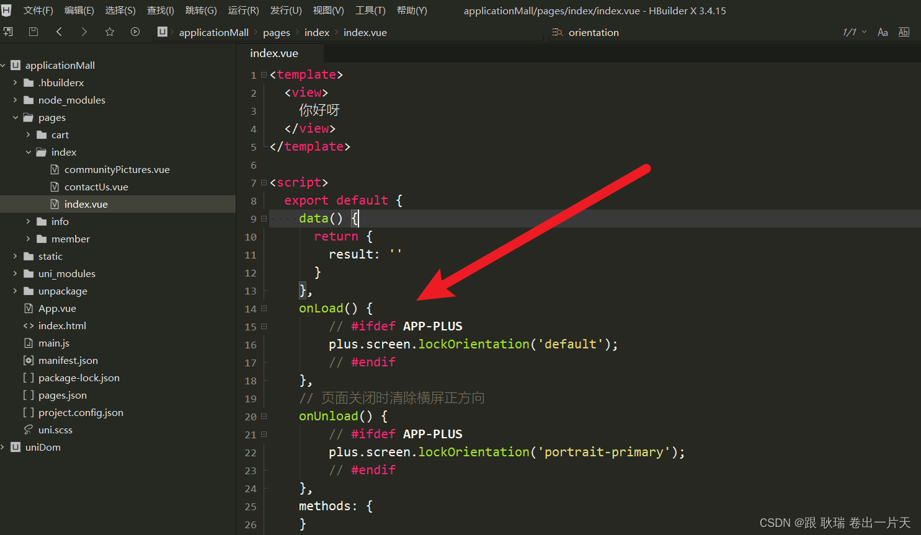Viewport: 921px width, 535px height.
Task: Click applicationMall in the breadcrumb
Action: click(214, 32)
